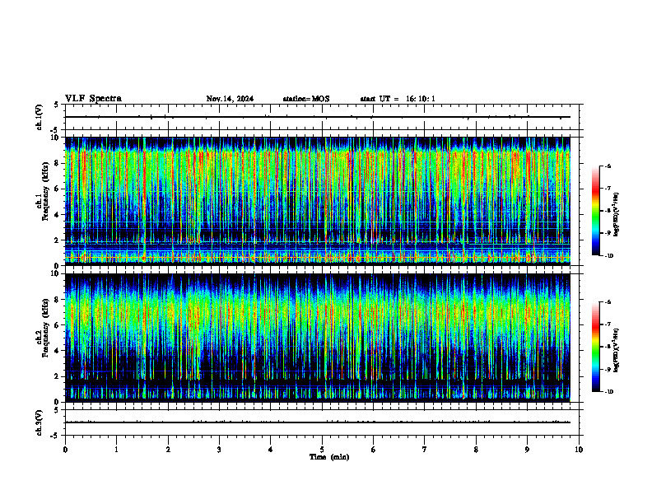The height and width of the screenshot is (504, 652).
Task: Click the ch.2 spectrogram color bar
Action: pos(595,347)
